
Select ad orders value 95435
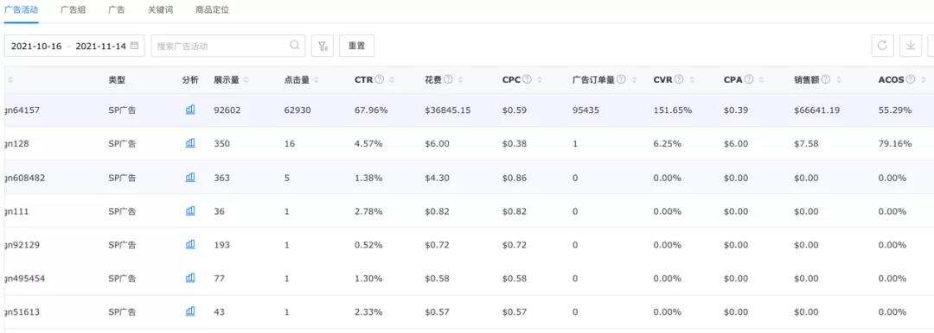(x=585, y=110)
